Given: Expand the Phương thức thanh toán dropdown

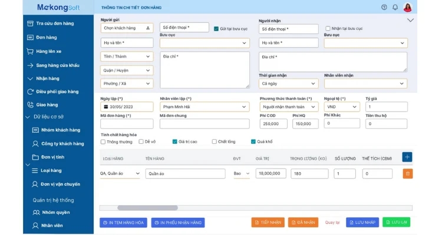Looking at the screenshot, I should (289, 107).
